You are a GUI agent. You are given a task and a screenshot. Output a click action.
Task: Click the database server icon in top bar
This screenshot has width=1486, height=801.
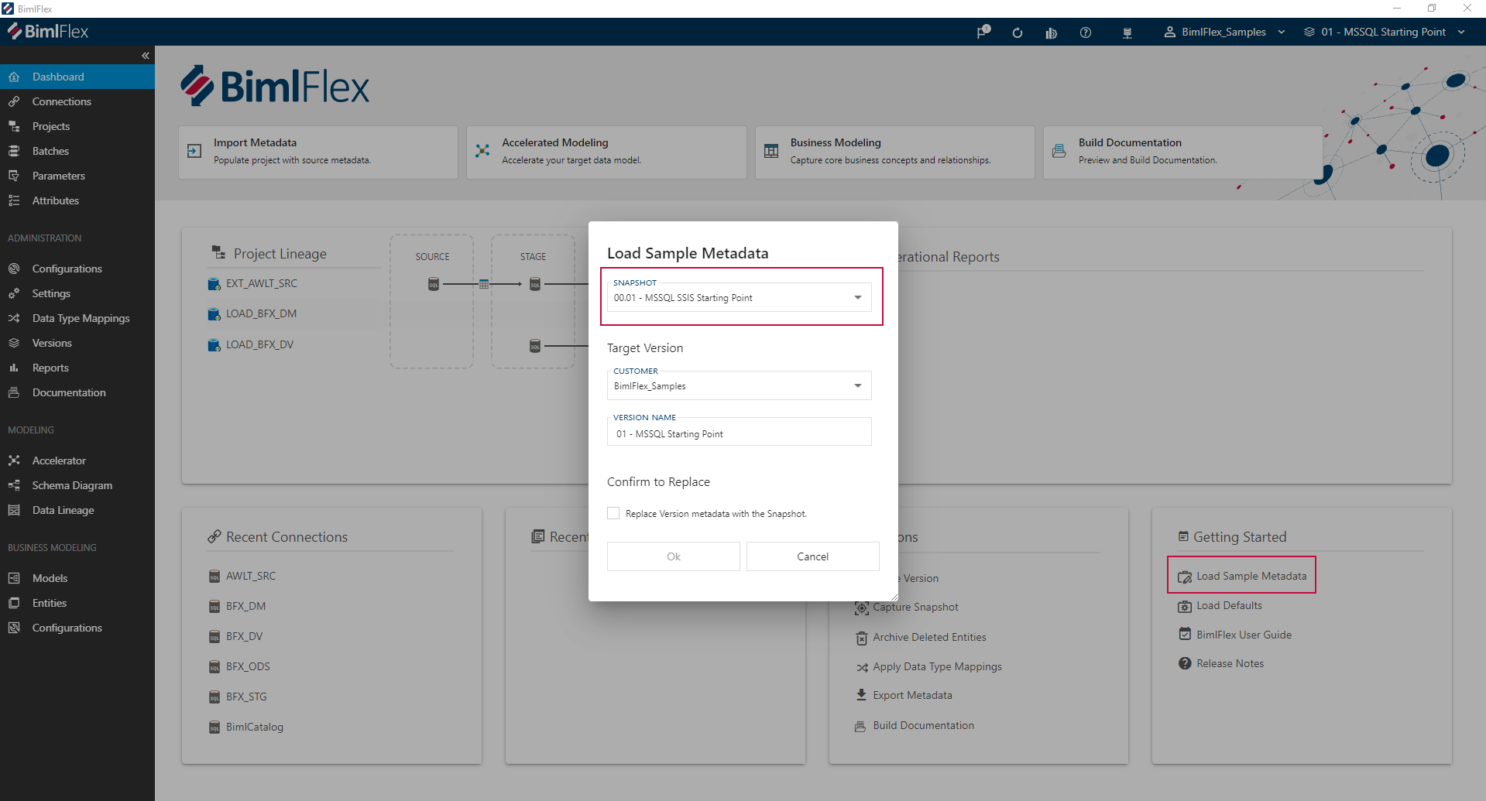pos(1127,33)
